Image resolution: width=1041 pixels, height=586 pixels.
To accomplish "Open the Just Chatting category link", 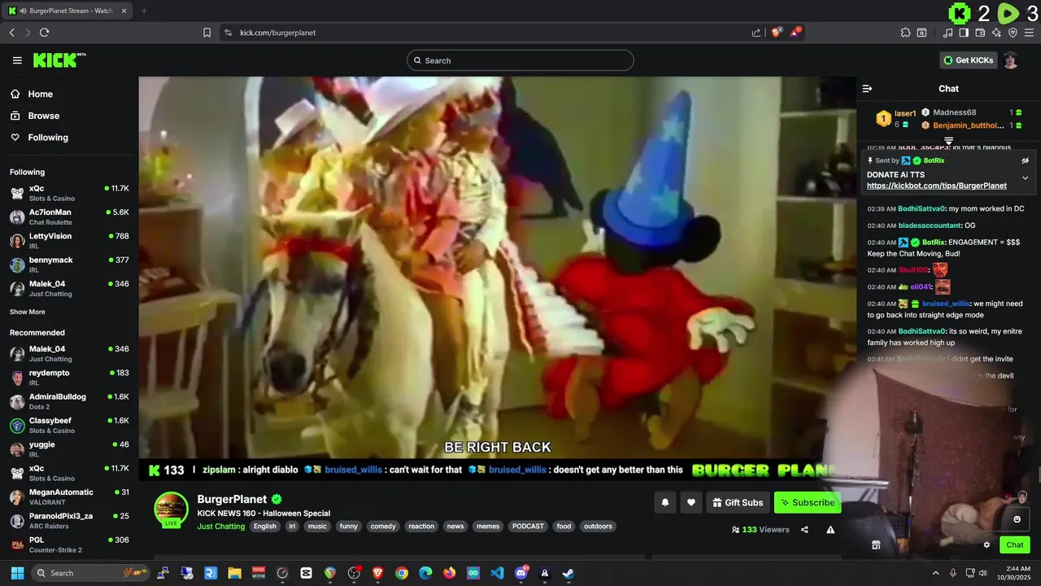I will coord(221,527).
